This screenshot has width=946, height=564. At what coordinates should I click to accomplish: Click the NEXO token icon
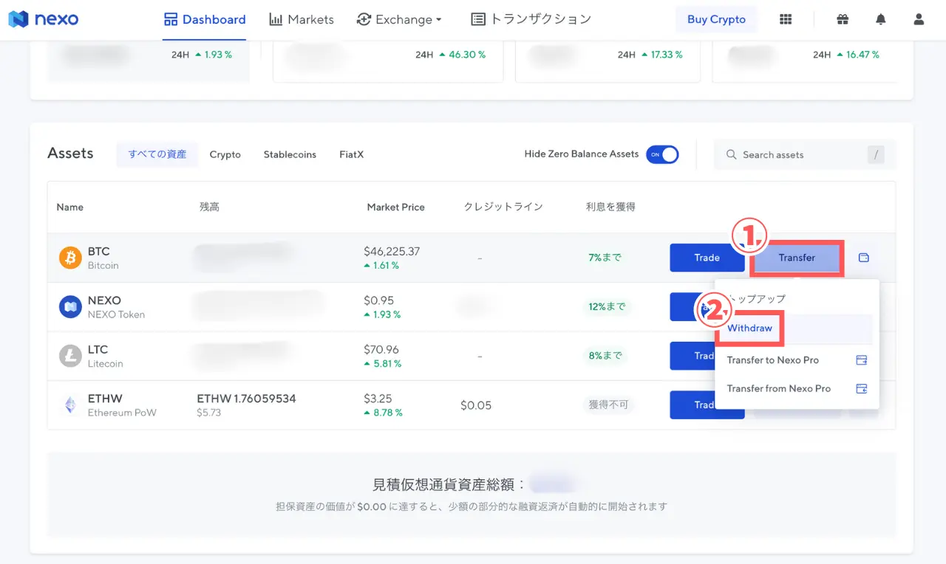(x=70, y=306)
